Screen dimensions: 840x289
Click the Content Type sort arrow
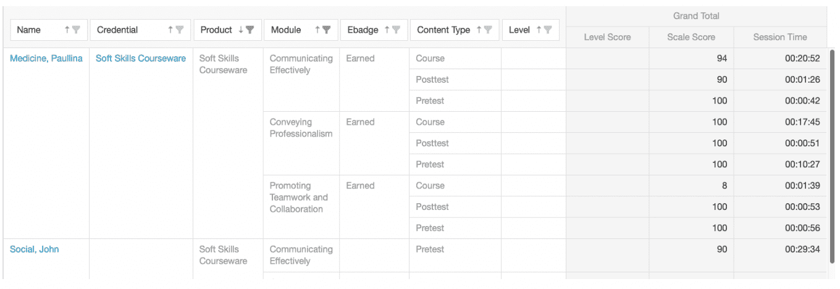click(x=479, y=30)
